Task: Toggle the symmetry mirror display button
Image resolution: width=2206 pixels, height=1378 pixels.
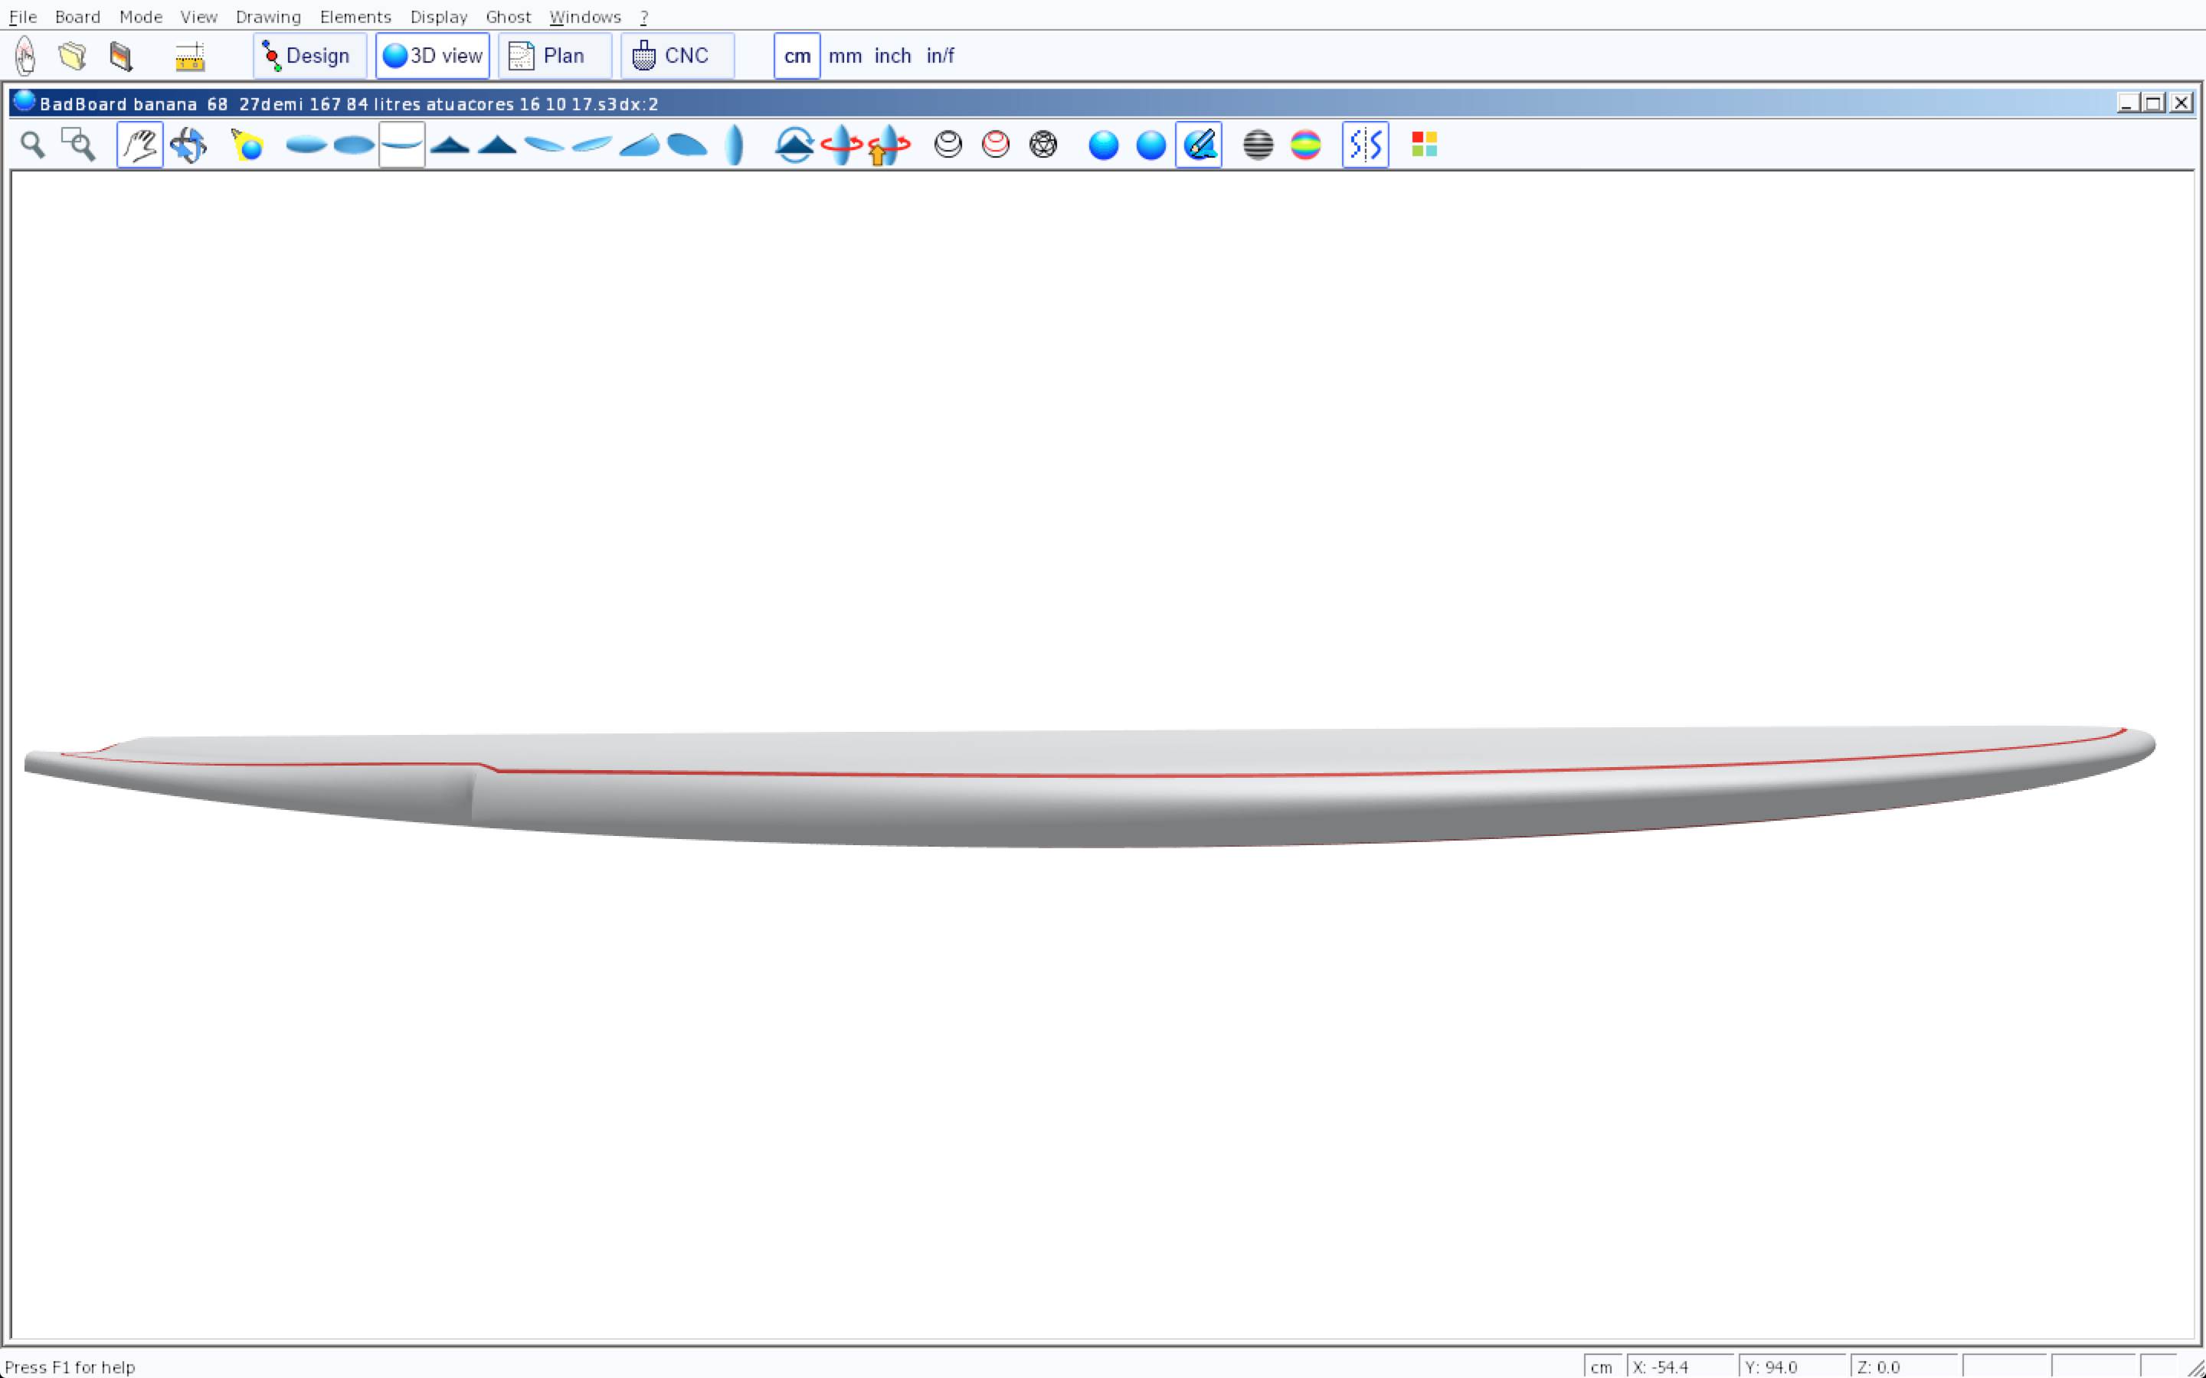Action: (x=1365, y=145)
